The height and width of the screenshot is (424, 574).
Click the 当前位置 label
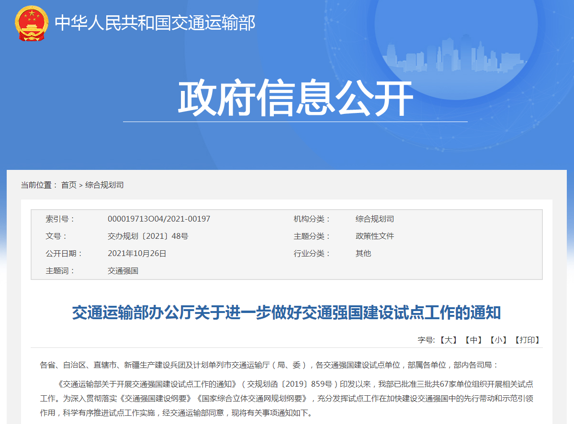tap(39, 185)
